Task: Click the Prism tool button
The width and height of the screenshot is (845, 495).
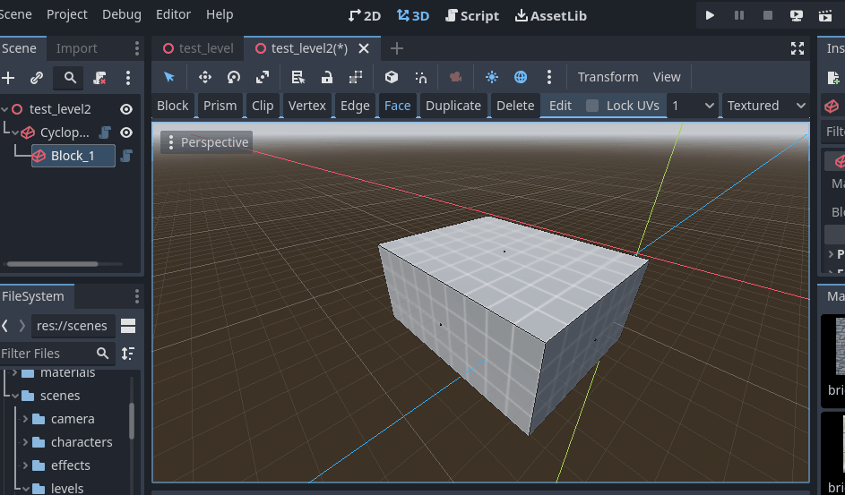Action: pyautogui.click(x=220, y=106)
